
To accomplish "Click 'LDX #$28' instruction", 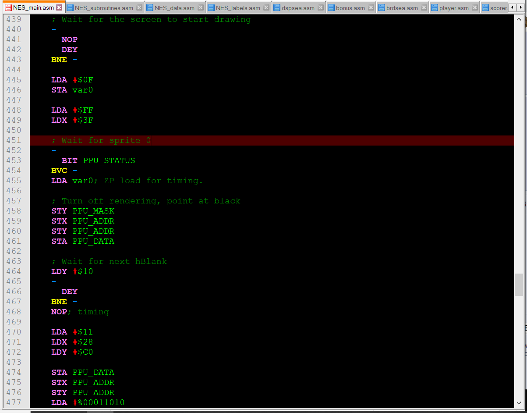I will (72, 342).
